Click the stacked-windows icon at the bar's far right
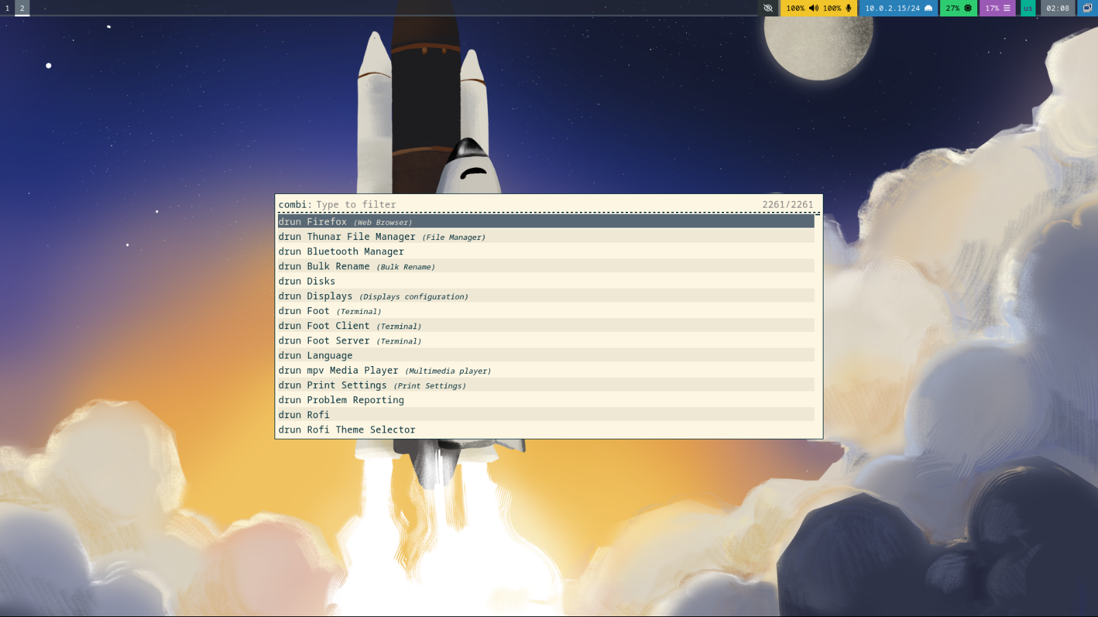Viewport: 1098px width, 617px height. pos(1086,8)
